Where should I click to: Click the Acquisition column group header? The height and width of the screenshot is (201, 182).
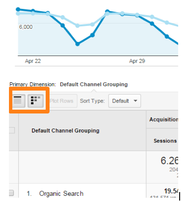164,120
